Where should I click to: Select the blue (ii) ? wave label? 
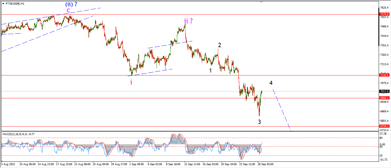[71, 4]
